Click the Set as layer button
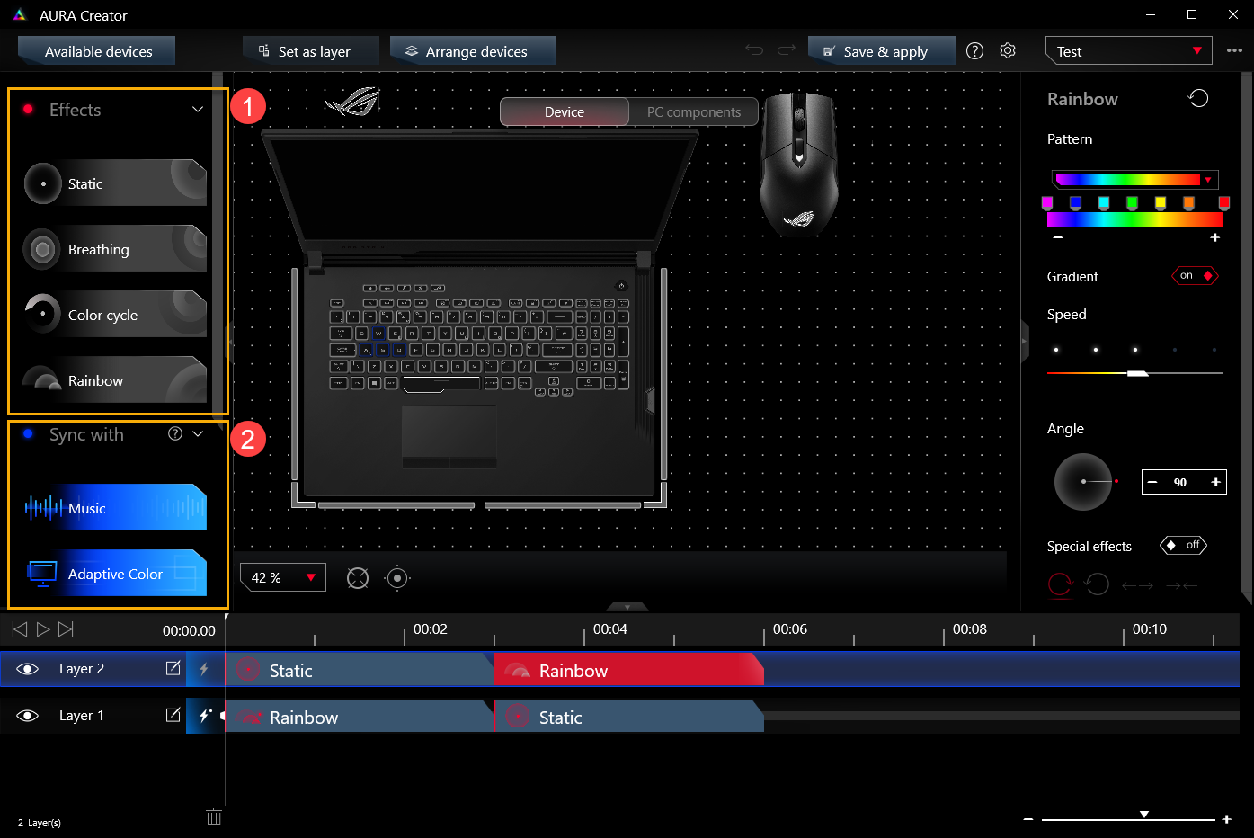The width and height of the screenshot is (1254, 838). (x=311, y=51)
